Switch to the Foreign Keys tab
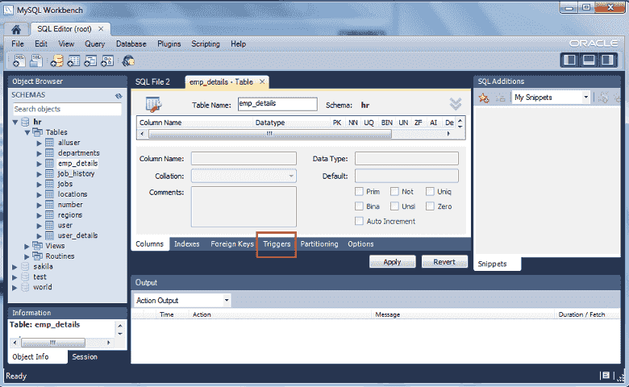Image resolution: width=629 pixels, height=387 pixels. 232,243
